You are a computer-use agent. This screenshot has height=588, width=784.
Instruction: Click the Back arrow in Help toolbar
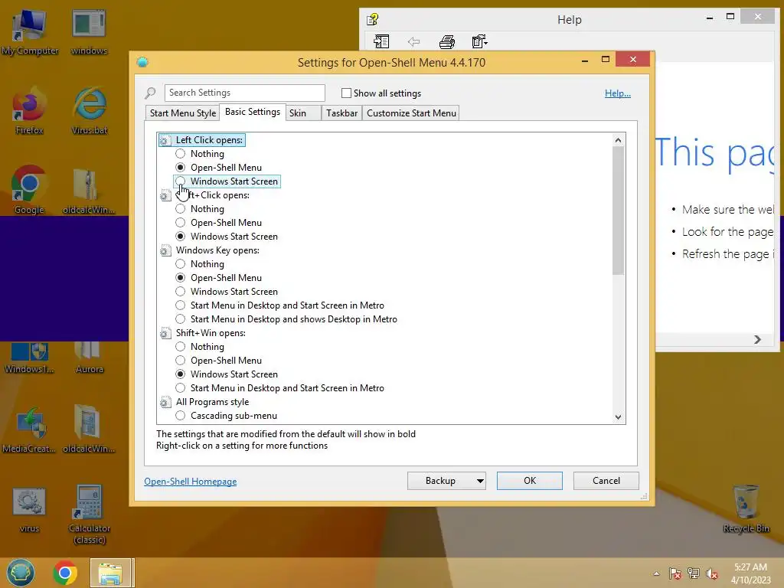click(413, 41)
